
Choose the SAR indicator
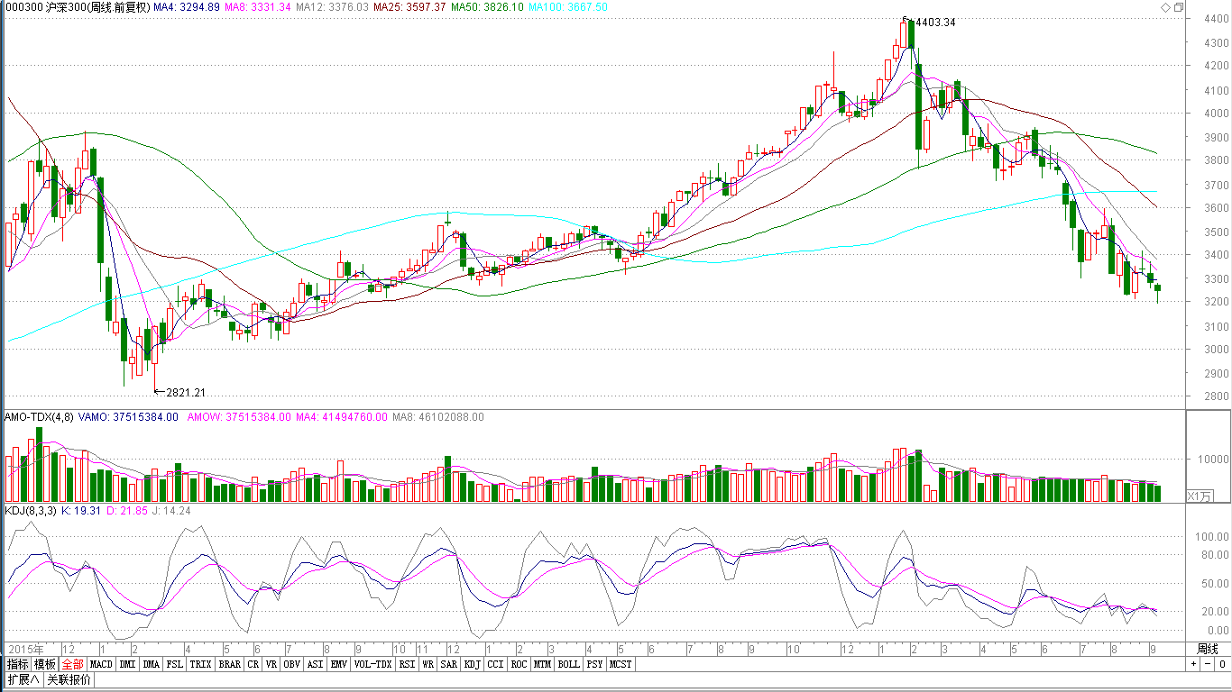pos(448,664)
